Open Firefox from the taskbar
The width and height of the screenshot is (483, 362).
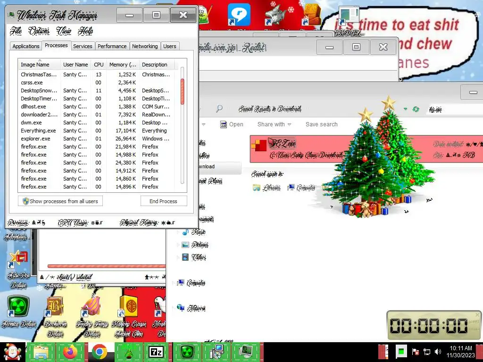coord(70,352)
